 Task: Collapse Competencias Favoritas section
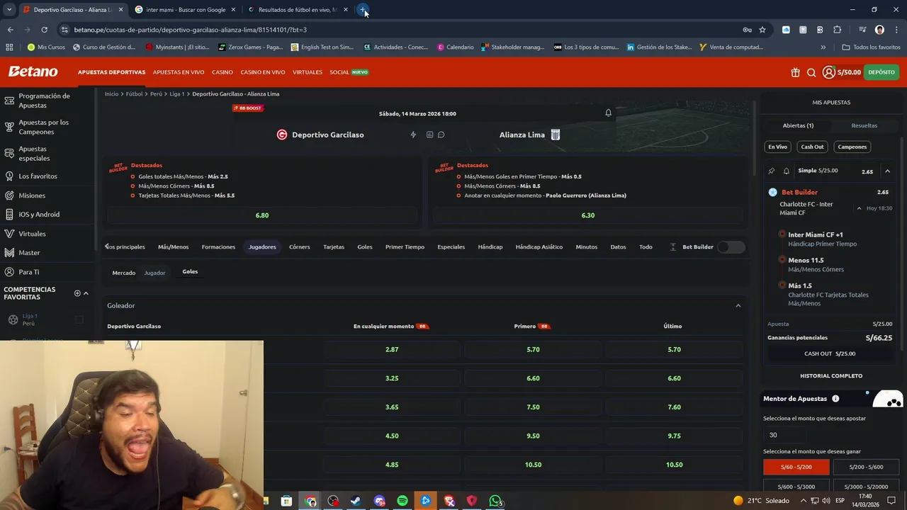86,293
